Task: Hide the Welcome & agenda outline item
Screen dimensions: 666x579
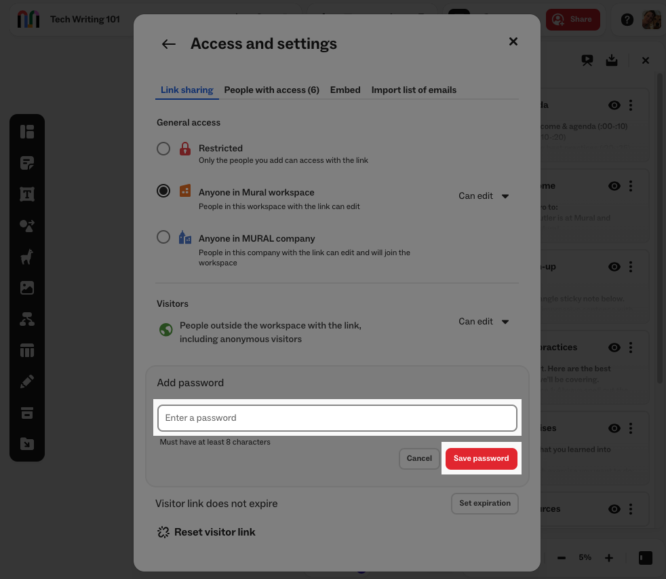Action: click(614, 105)
